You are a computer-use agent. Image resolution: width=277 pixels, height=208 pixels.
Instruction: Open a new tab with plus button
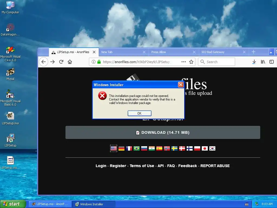coord(253,52)
